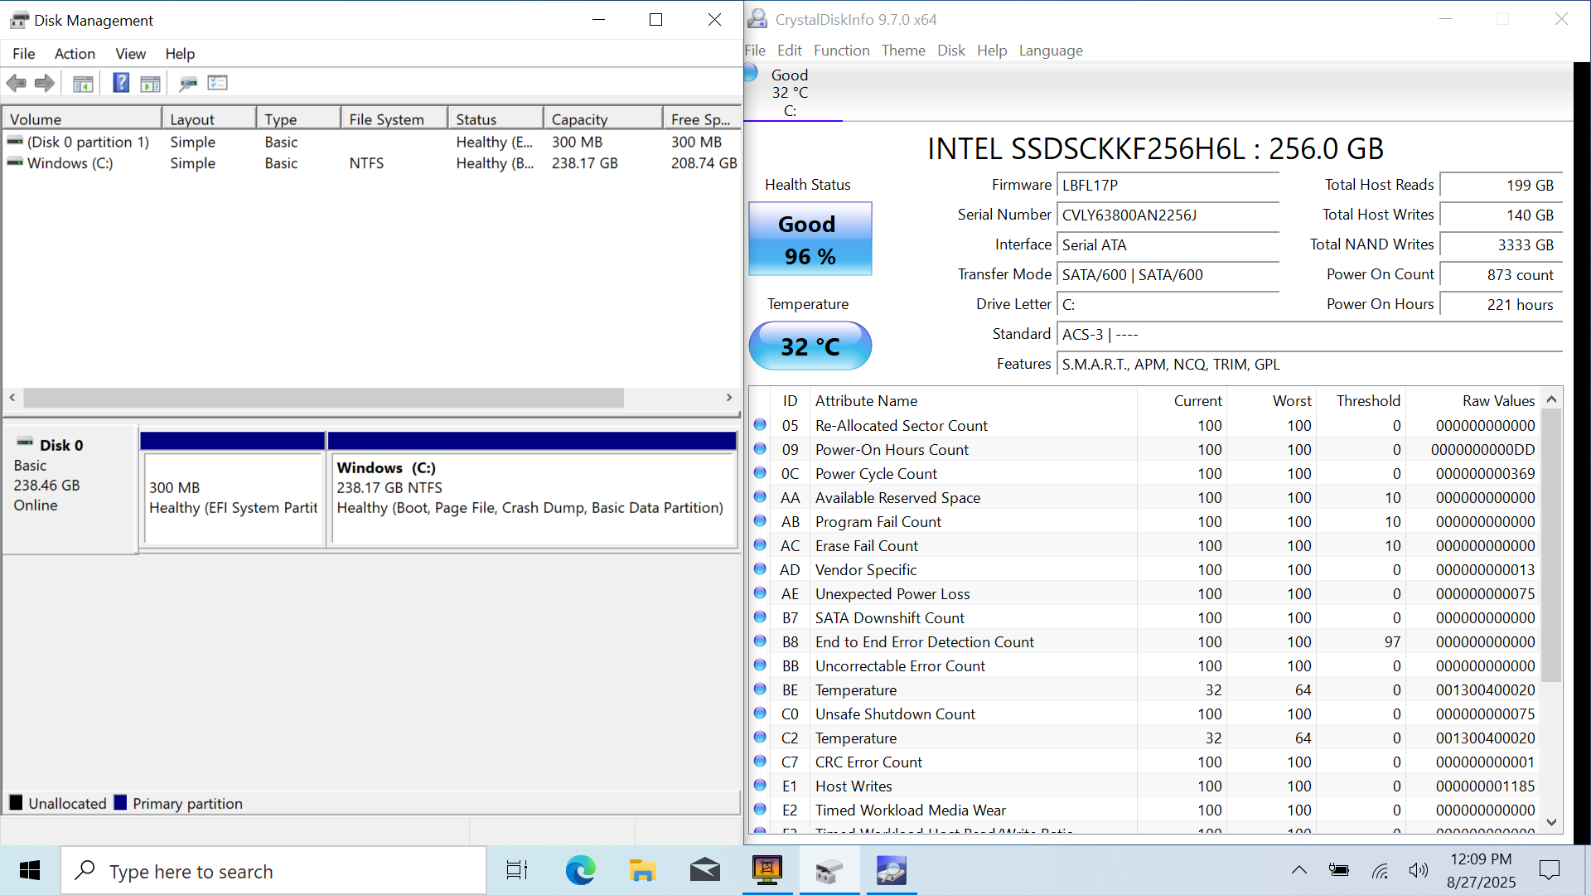The image size is (1591, 895).
Task: Click the Rescan Disks magnifier icon
Action: tap(188, 83)
